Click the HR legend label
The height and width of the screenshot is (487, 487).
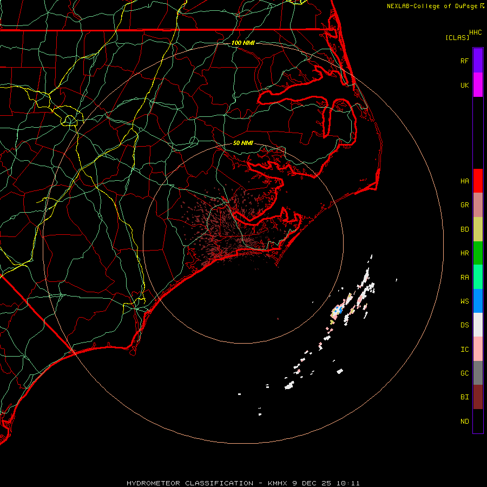464,253
